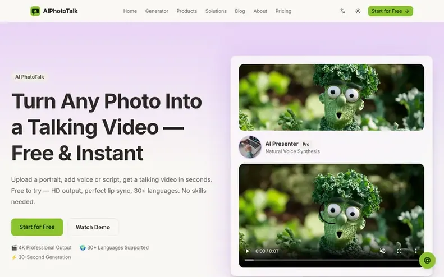Click the AIPhotoTalk logo icon
This screenshot has height=277, width=444.
point(35,11)
